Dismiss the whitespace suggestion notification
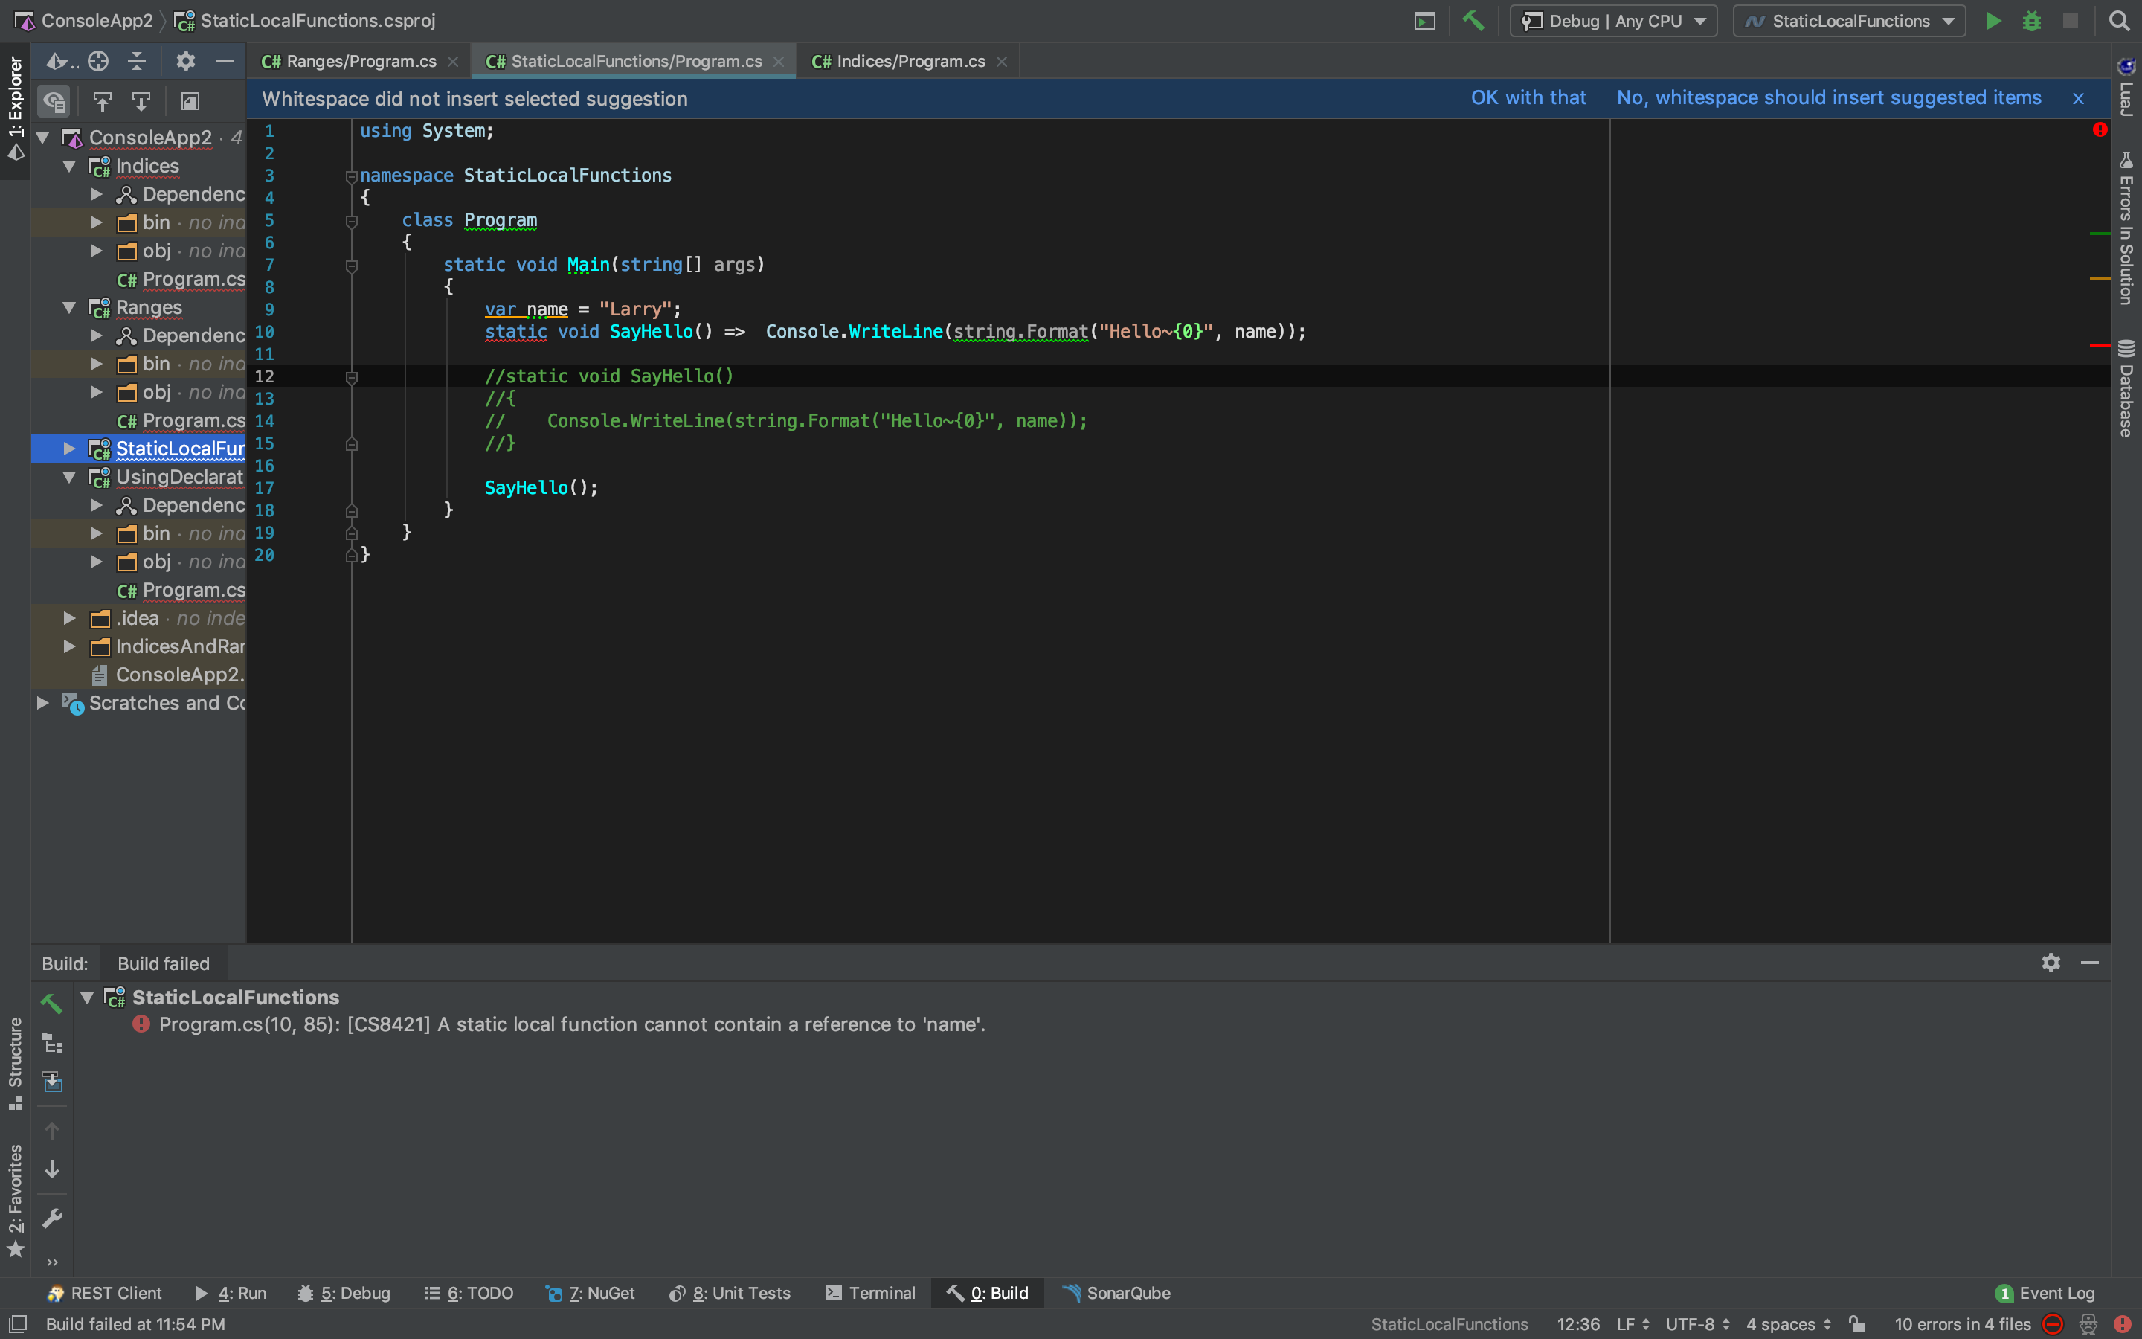The height and width of the screenshot is (1339, 2142). click(2078, 98)
